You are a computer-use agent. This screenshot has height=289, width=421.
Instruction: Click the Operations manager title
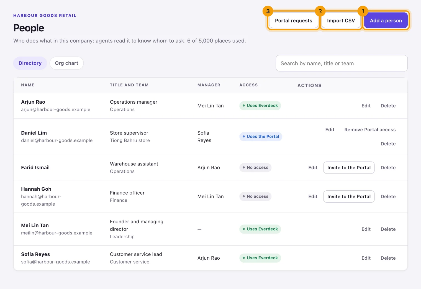pyautogui.click(x=134, y=102)
